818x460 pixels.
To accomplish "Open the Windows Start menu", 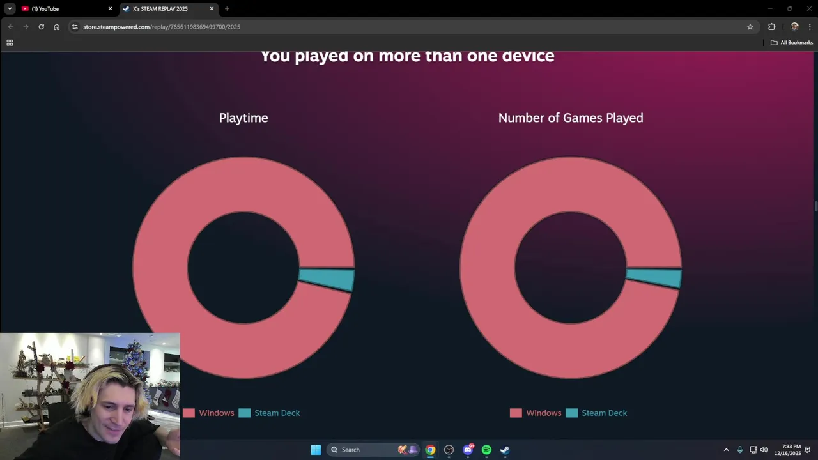I will (x=316, y=450).
